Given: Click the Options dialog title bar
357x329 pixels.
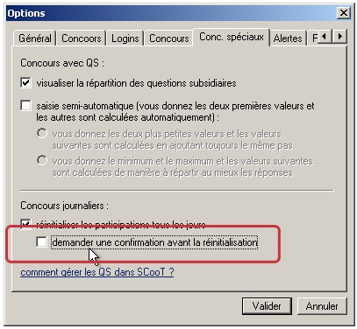Looking at the screenshot, I should point(171,13).
